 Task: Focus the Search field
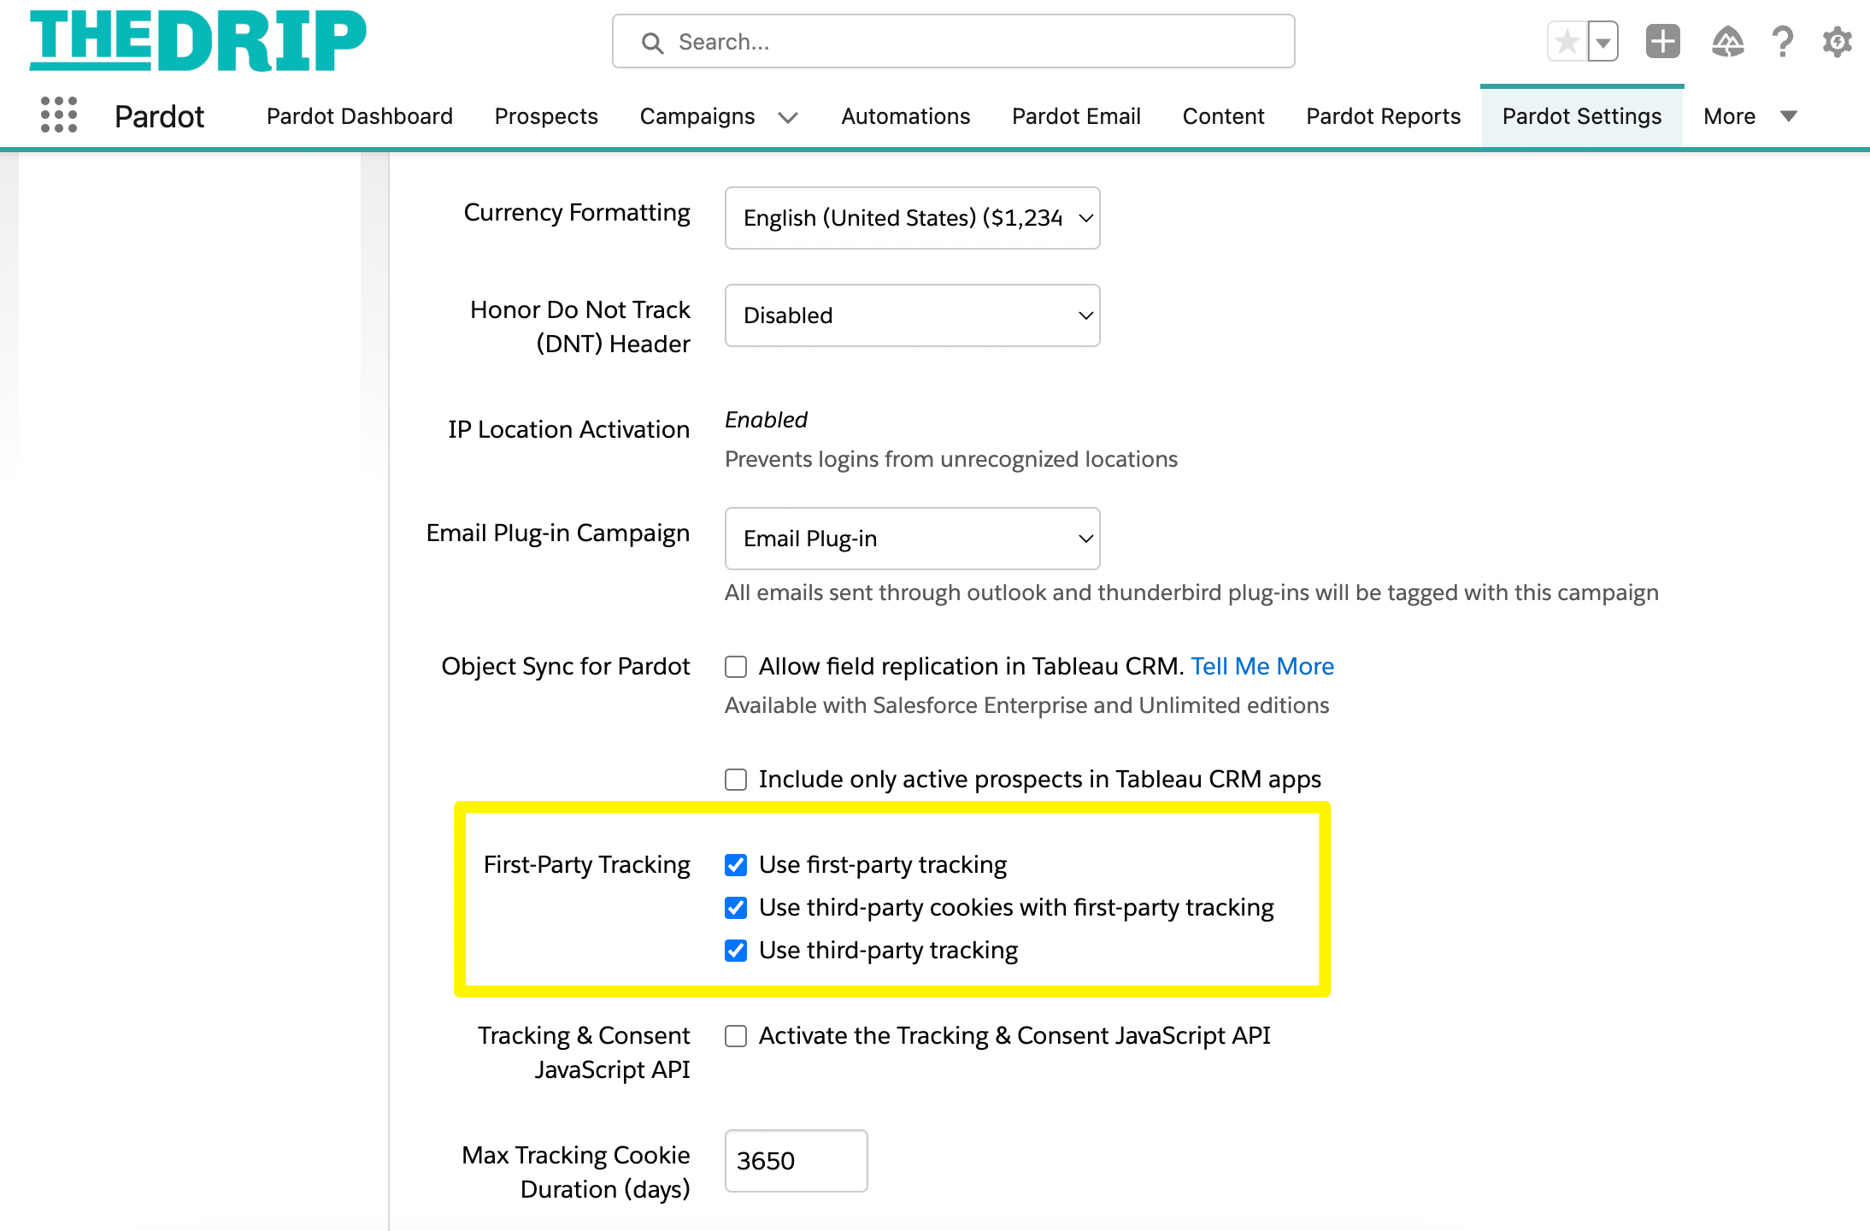(x=953, y=41)
